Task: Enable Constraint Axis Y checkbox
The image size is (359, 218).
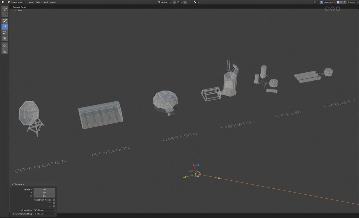Action: [x=54, y=203]
